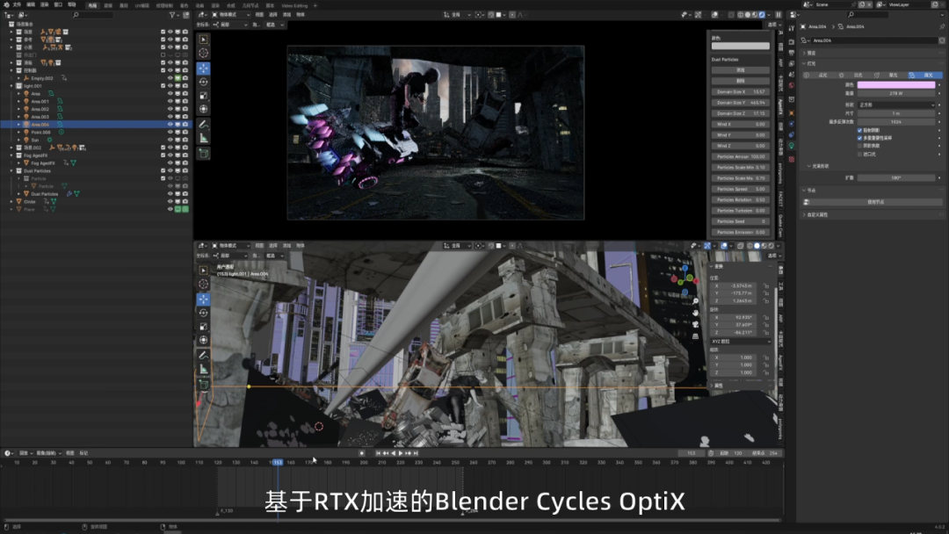Select the rotate tool in lower viewport
This screenshot has width=949, height=534.
tap(203, 313)
